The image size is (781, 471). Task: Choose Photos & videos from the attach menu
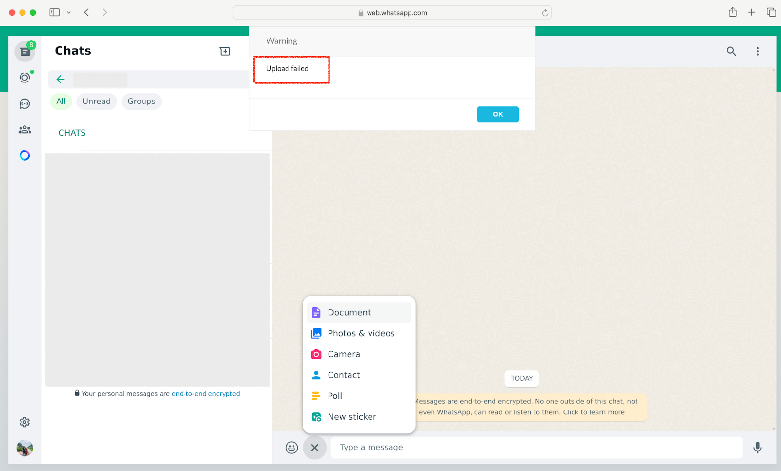point(359,333)
